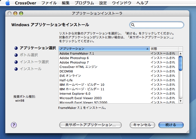Select Adobe Photoshop 7 in list

[119, 62]
